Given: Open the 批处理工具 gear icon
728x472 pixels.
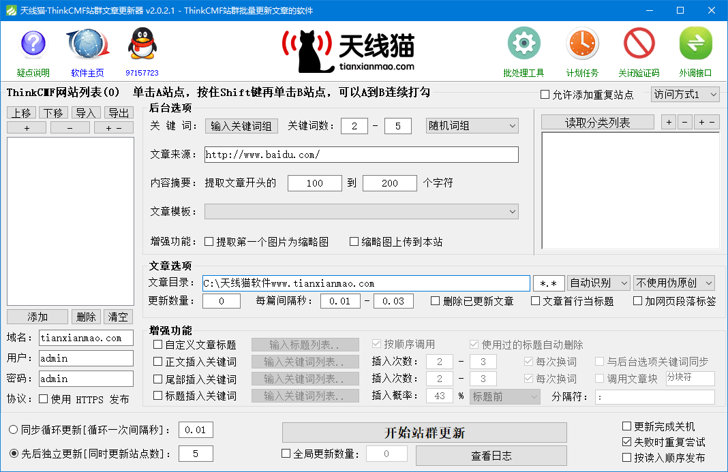Looking at the screenshot, I should pyautogui.click(x=524, y=44).
